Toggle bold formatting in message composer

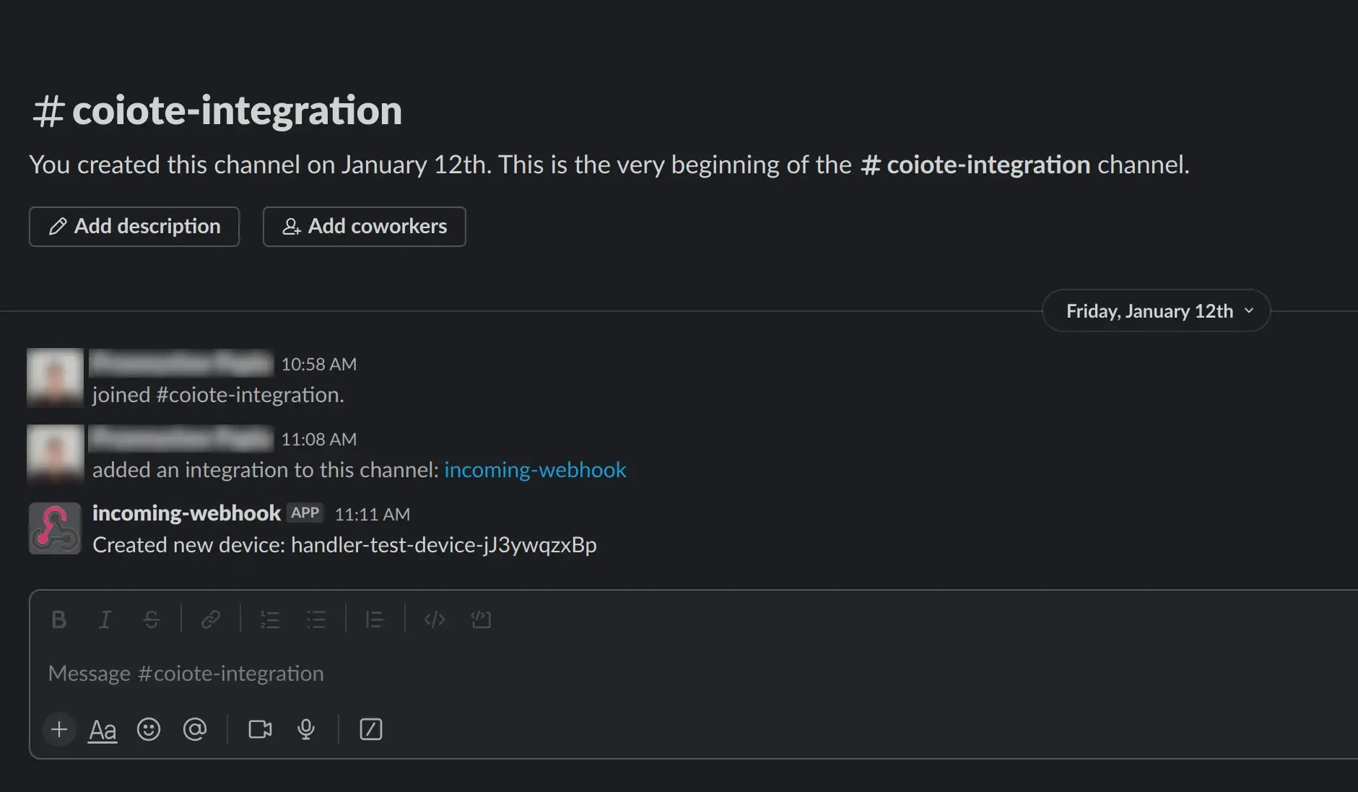pos(59,619)
